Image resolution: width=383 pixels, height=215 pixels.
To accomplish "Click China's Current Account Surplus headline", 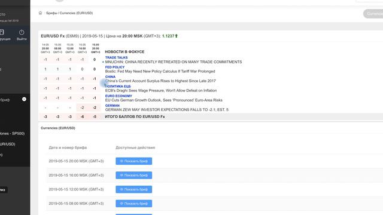I will click(x=160, y=81).
